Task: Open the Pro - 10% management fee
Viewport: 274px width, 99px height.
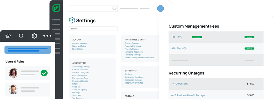Action: [x=177, y=37]
